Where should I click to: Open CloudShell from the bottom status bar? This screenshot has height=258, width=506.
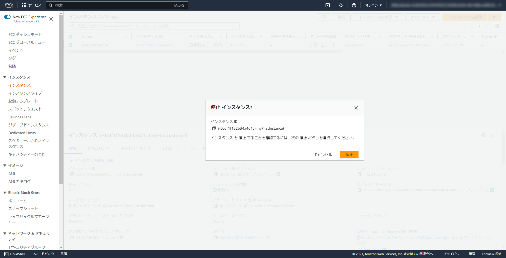tap(15, 254)
